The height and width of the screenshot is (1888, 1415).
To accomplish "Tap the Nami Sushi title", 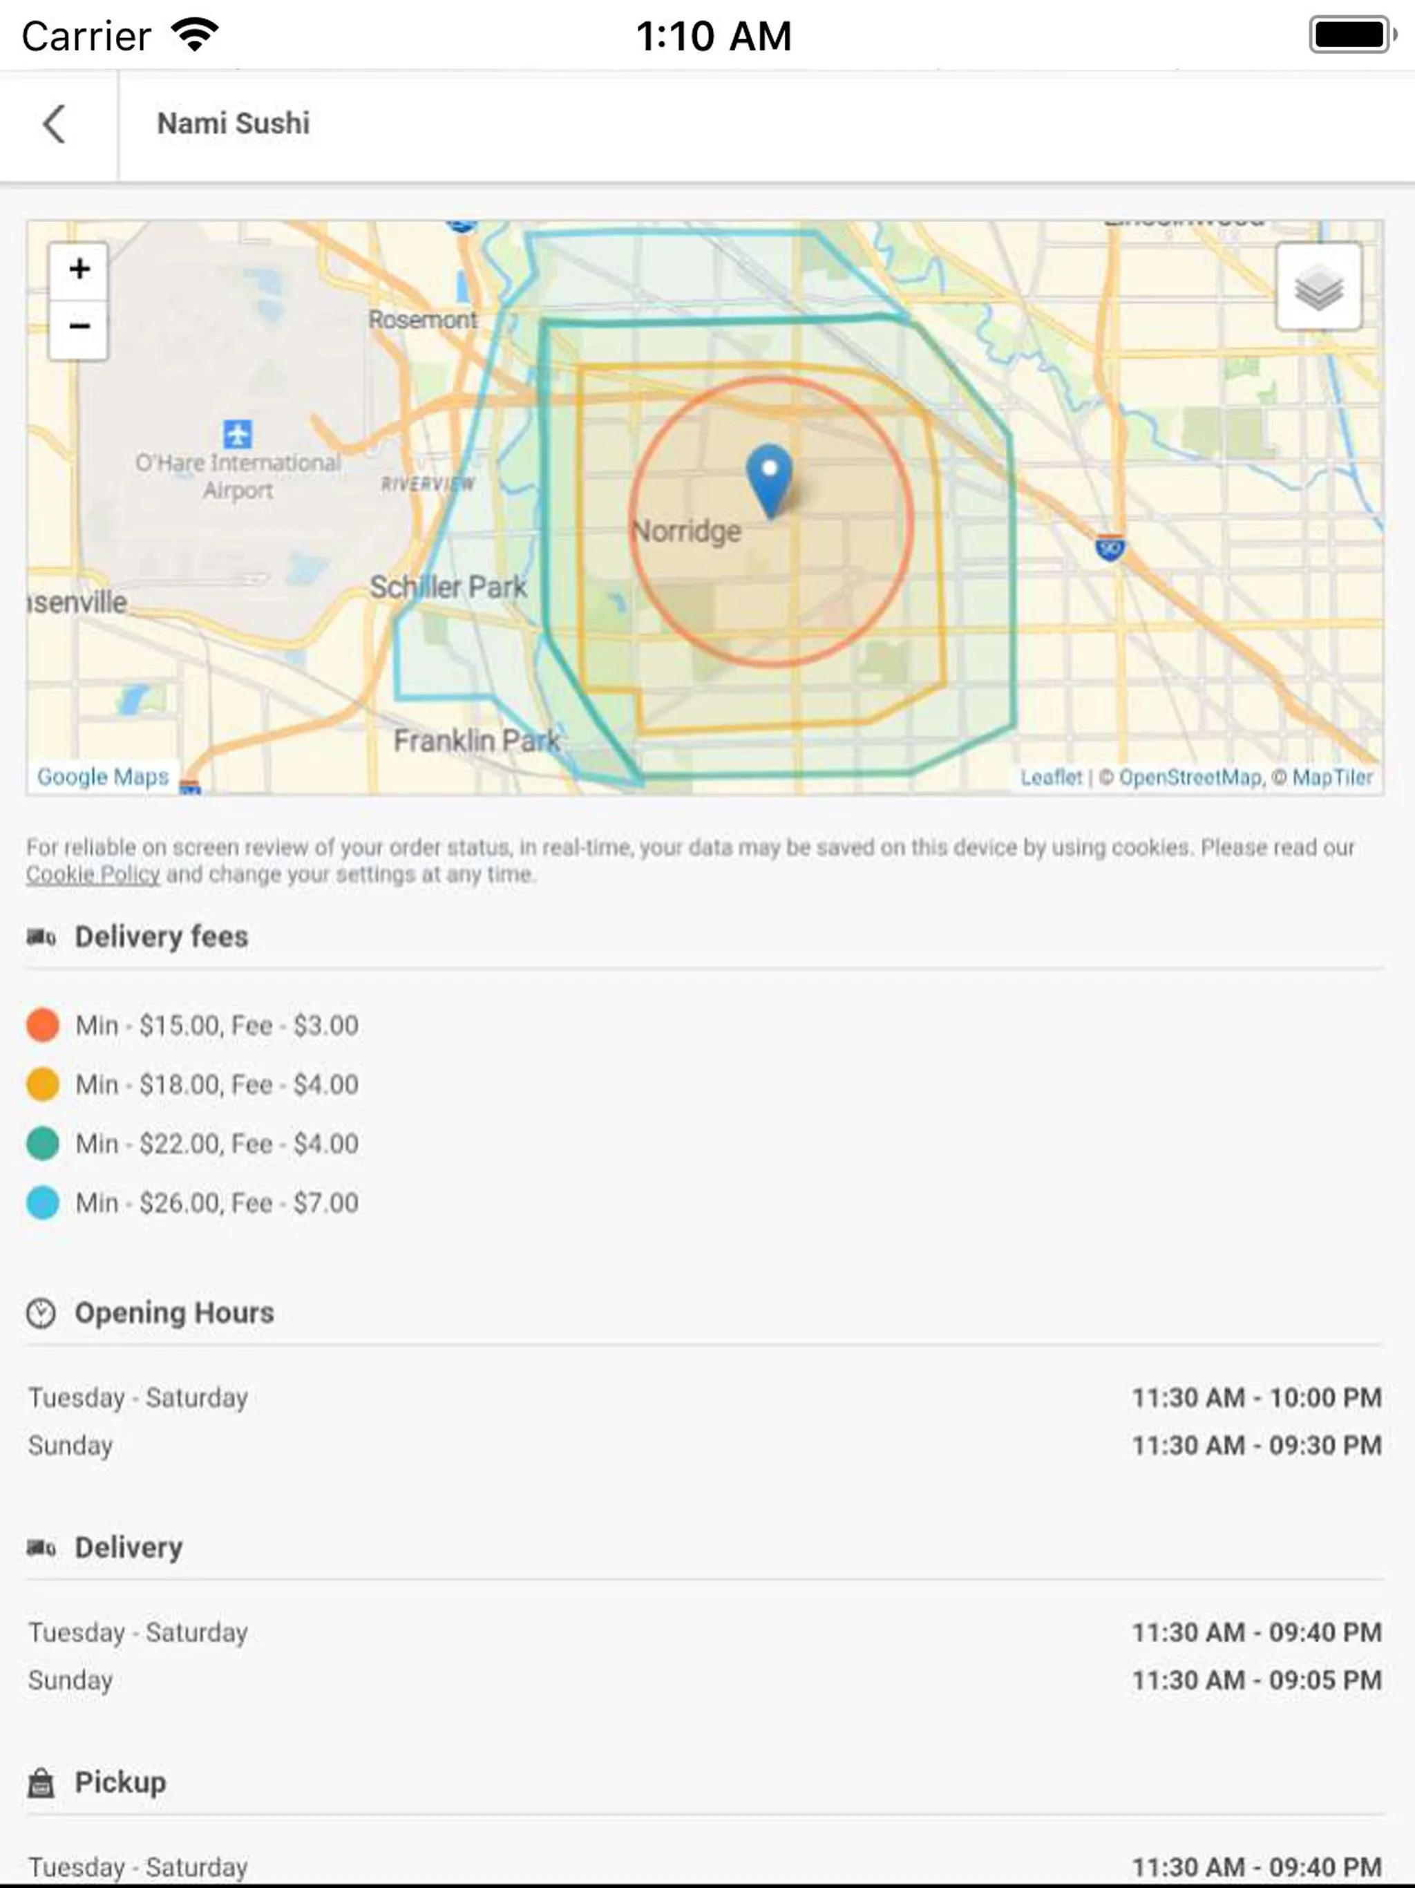I will (x=233, y=123).
